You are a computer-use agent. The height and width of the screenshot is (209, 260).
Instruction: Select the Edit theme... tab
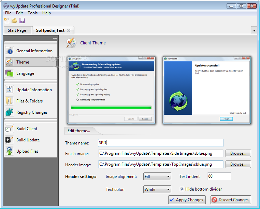[79, 131]
